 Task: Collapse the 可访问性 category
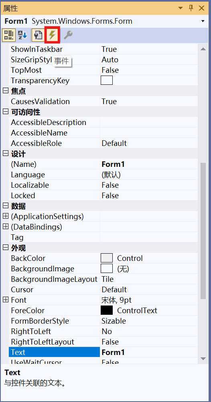coord(5,112)
